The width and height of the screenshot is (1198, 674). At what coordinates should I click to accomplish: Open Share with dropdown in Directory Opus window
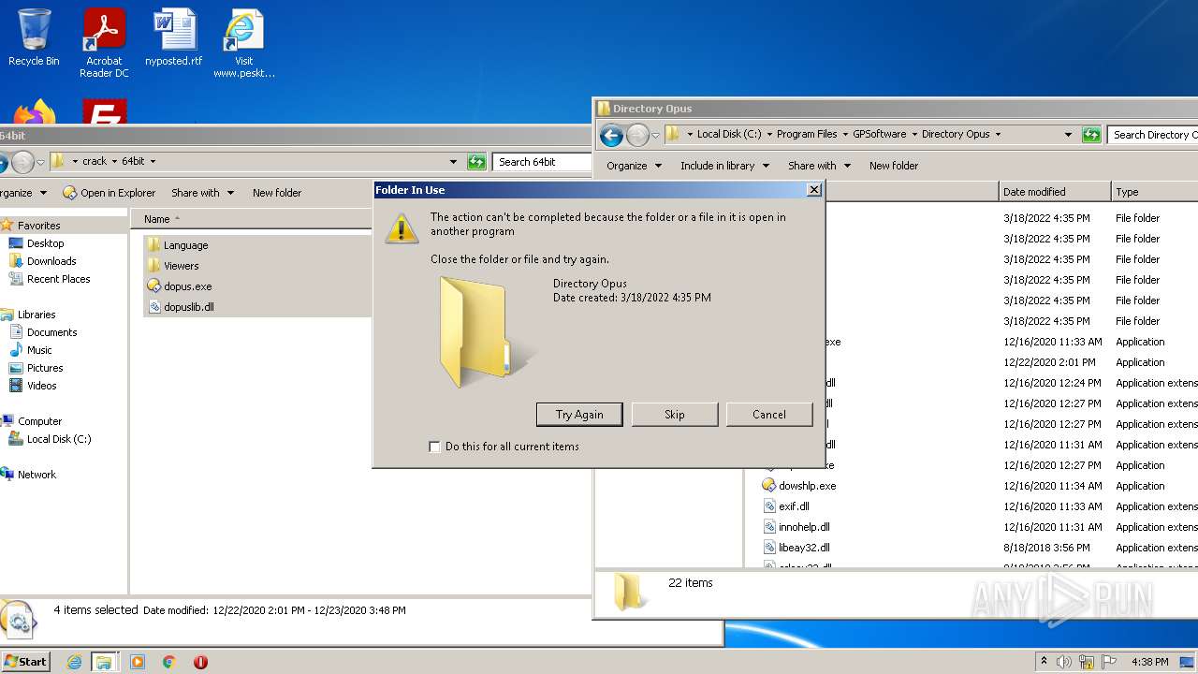(819, 166)
